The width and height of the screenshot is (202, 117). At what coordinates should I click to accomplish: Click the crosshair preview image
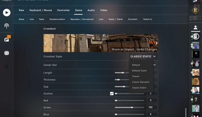[101, 43]
